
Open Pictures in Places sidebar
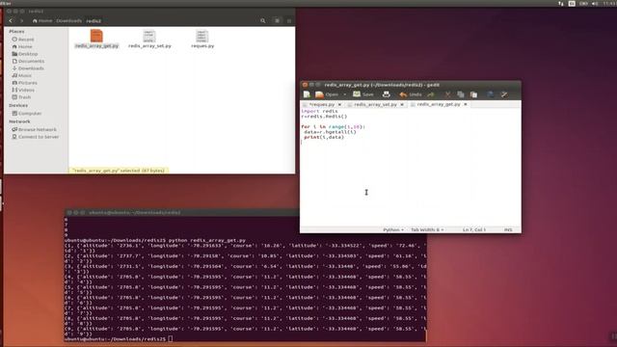[x=24, y=83]
